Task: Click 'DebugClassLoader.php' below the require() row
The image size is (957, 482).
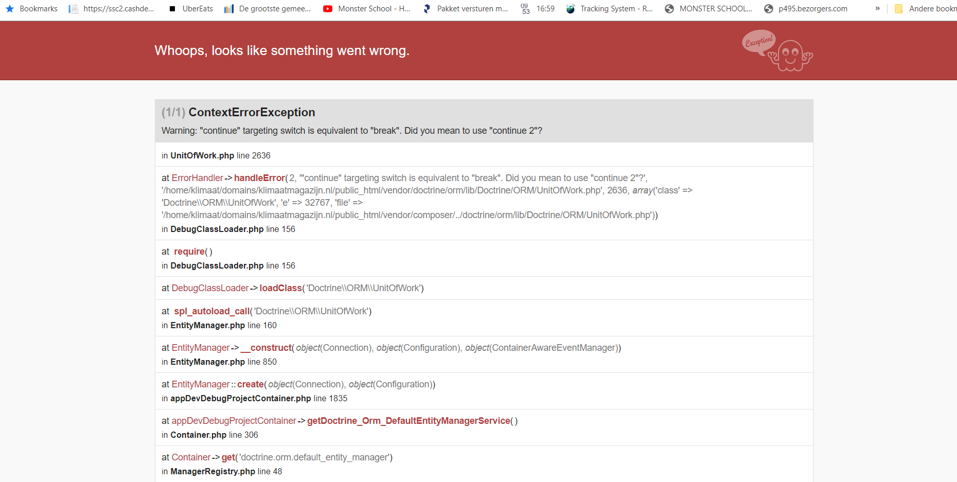Action: coord(217,265)
